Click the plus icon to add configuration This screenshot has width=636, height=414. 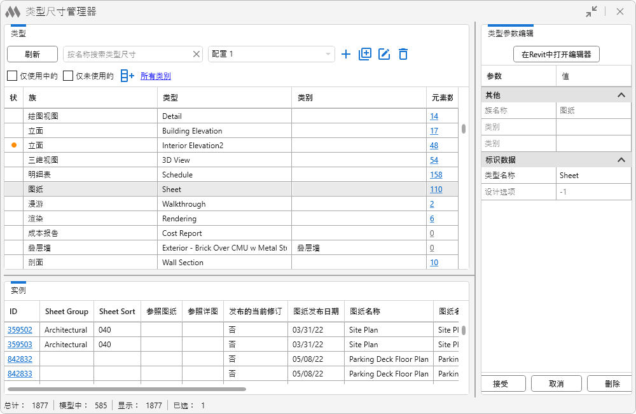pyautogui.click(x=346, y=54)
